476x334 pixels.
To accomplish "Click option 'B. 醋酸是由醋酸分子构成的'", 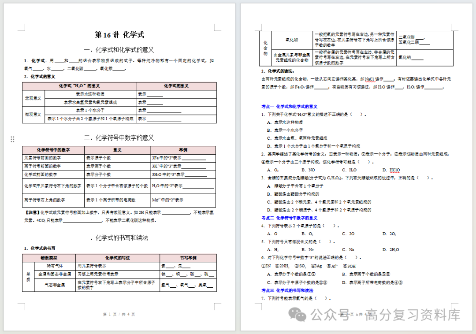I will click(x=293, y=194).
